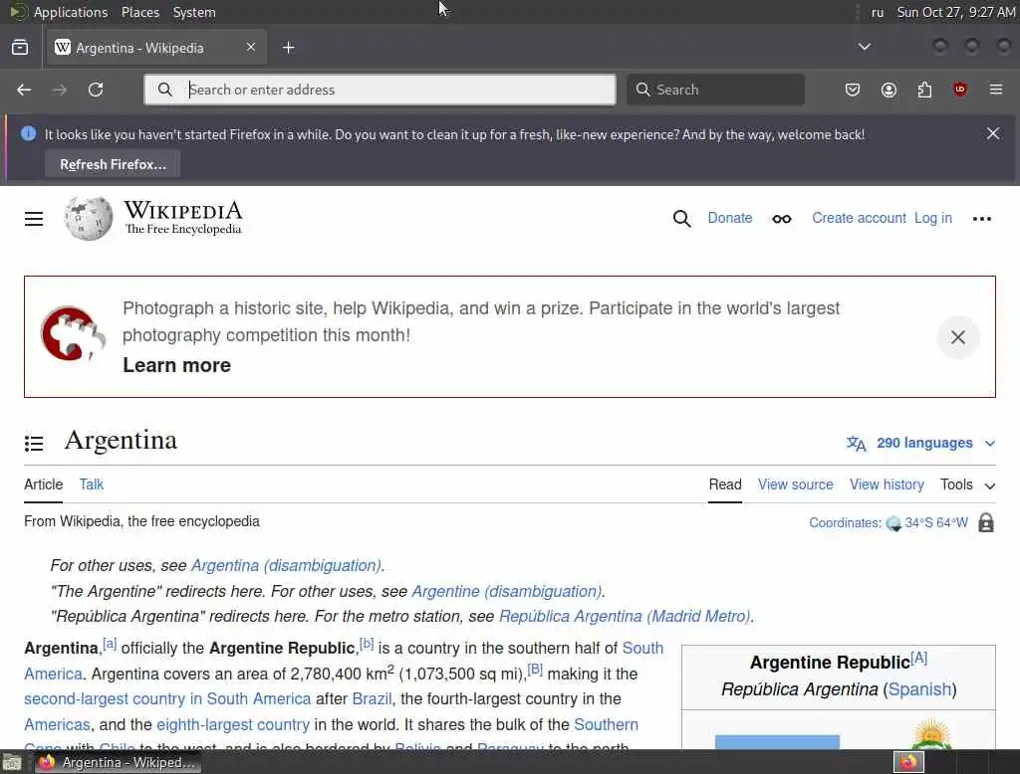This screenshot has height=774, width=1020.
Task: Select the Article tab
Action: [43, 484]
